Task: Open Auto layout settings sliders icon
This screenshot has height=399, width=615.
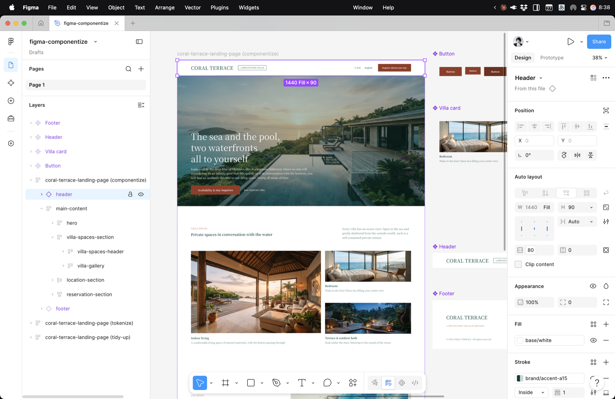Action: 606,222
